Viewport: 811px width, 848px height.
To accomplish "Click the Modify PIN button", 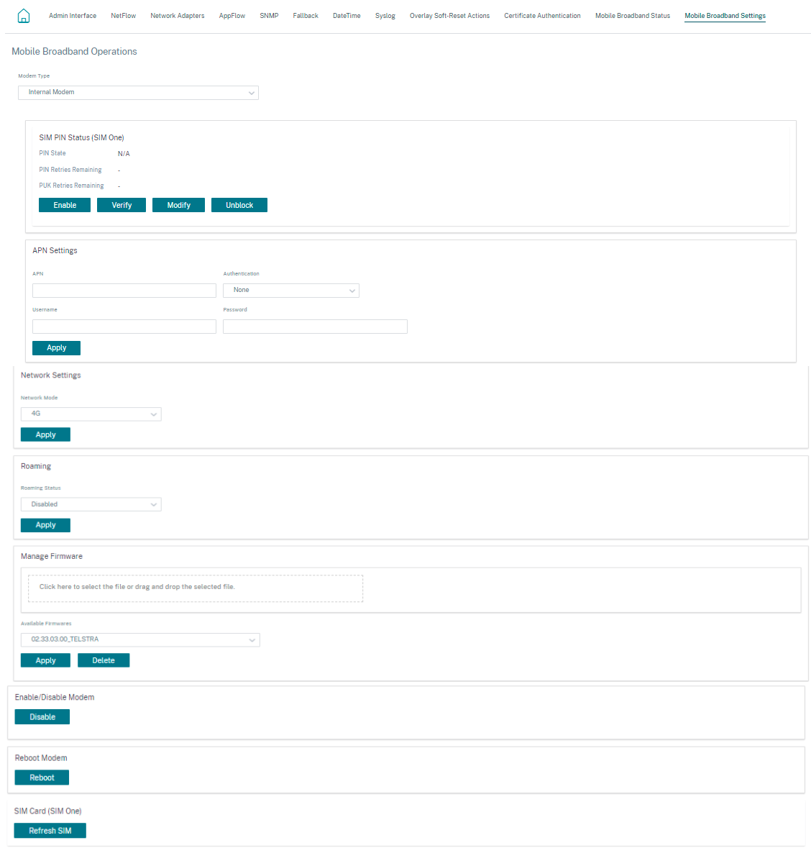I will [x=178, y=205].
